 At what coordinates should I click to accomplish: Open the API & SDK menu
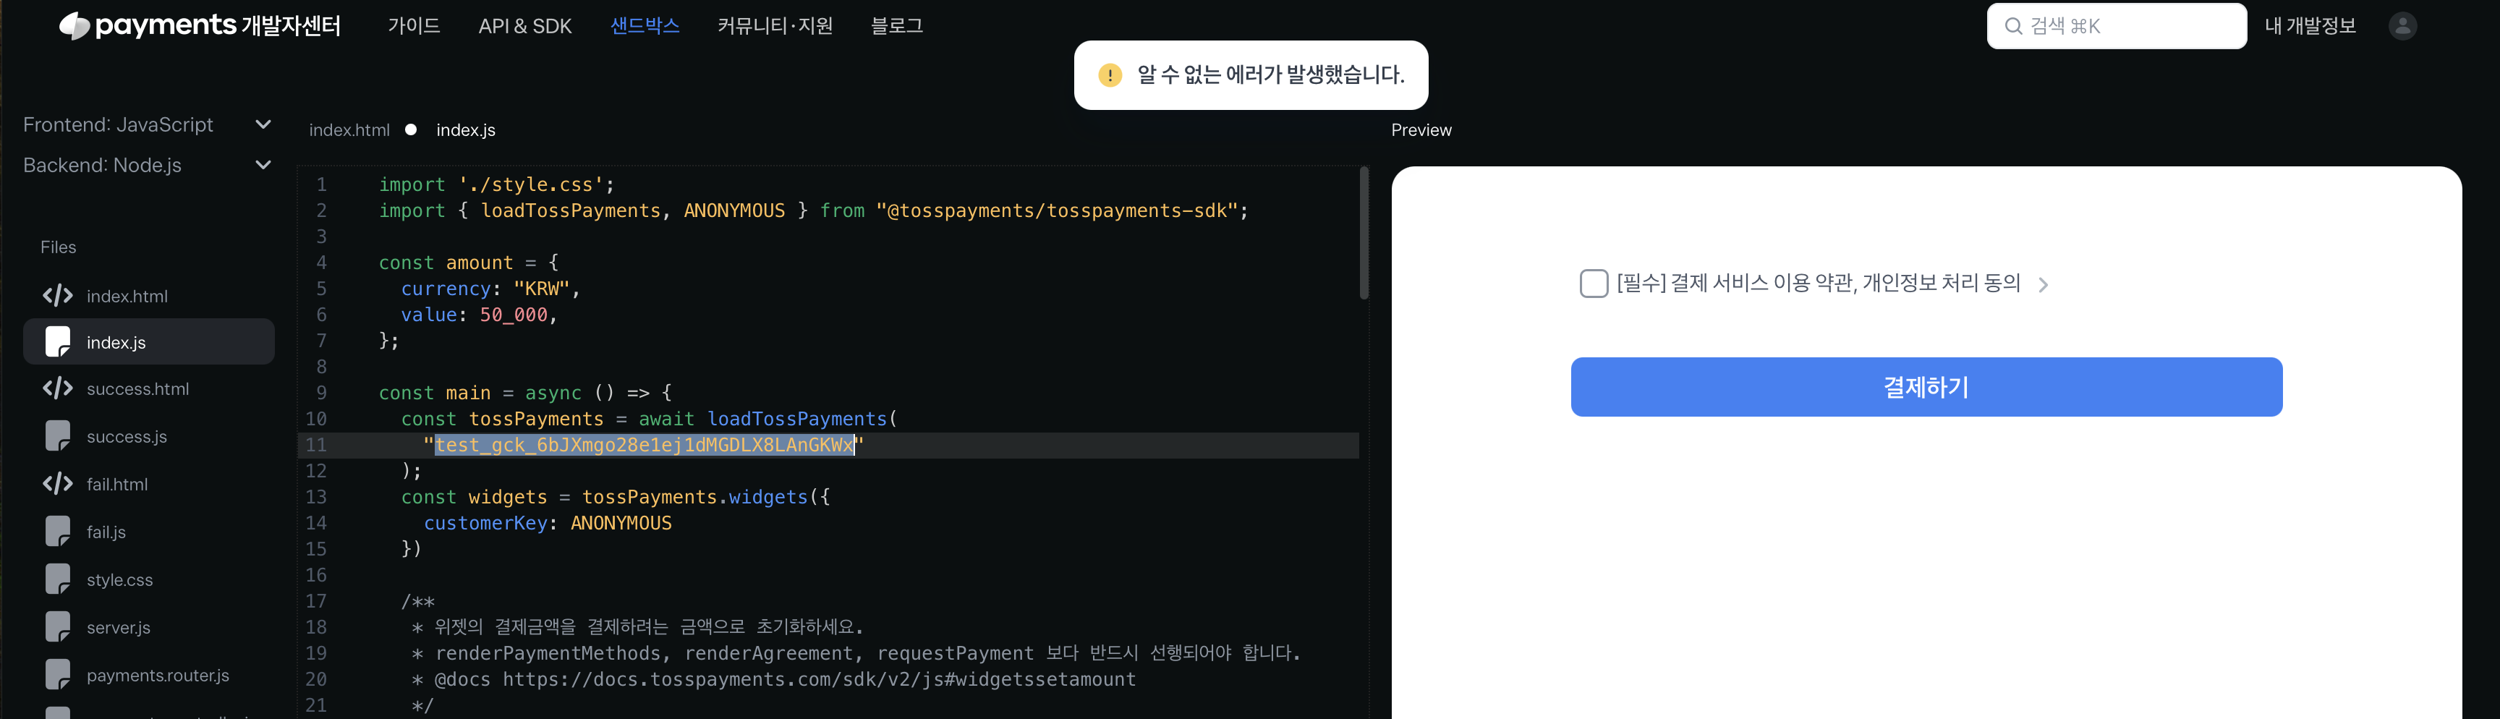pos(525,26)
